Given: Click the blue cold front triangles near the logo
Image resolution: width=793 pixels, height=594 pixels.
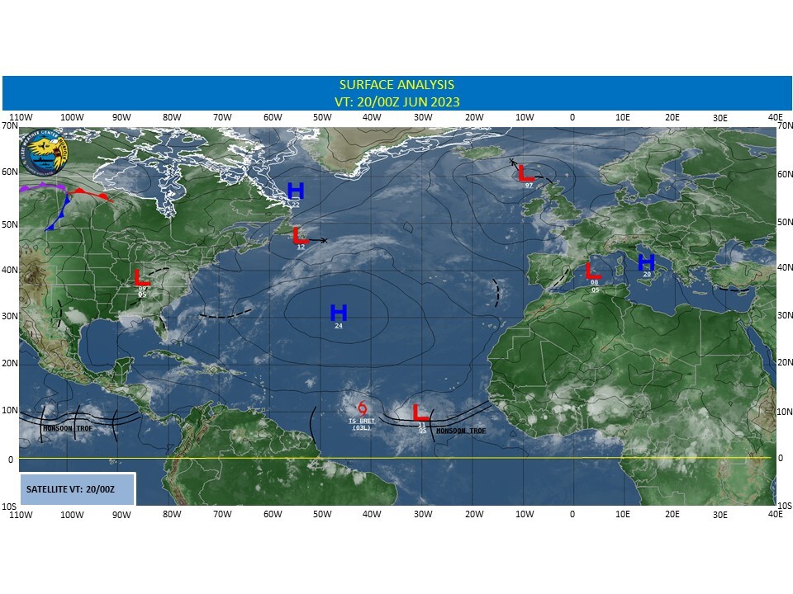Looking at the screenshot, I should [57, 213].
